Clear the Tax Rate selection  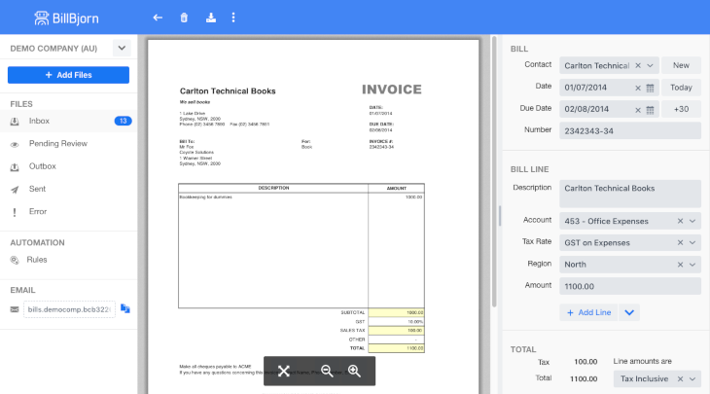click(680, 243)
